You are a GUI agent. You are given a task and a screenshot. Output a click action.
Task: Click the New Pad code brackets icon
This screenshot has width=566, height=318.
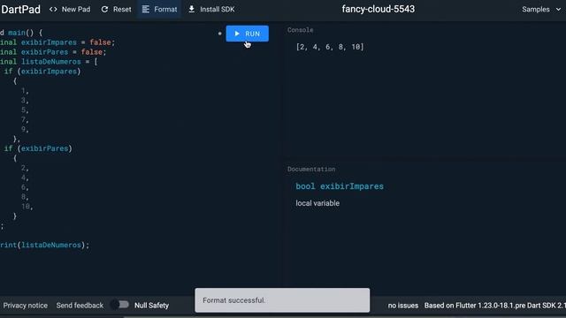[53, 10]
